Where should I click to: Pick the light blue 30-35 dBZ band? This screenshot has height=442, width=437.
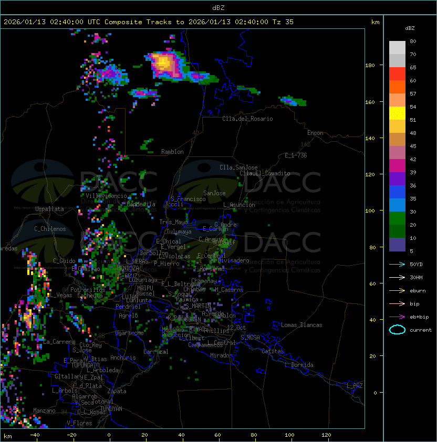397,205
